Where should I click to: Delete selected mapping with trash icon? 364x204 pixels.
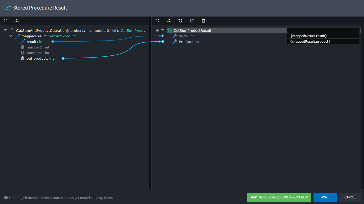(203, 21)
